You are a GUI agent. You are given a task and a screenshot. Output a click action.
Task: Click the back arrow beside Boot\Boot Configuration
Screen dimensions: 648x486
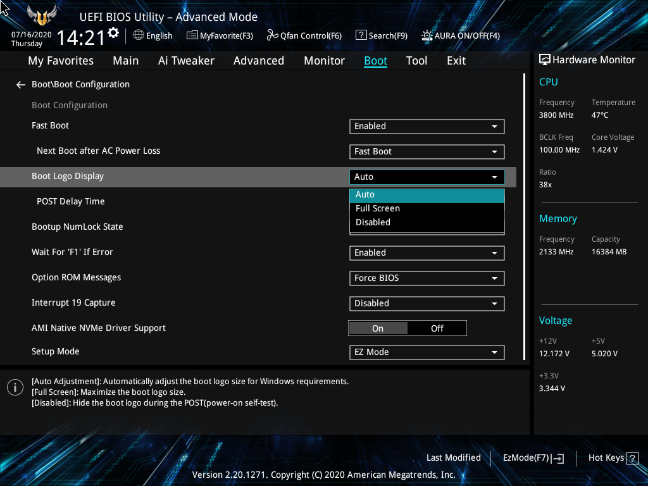click(21, 85)
